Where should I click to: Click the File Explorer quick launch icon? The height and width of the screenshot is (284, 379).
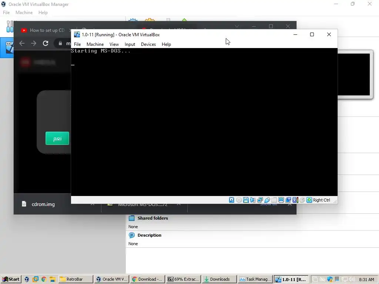[53, 279]
